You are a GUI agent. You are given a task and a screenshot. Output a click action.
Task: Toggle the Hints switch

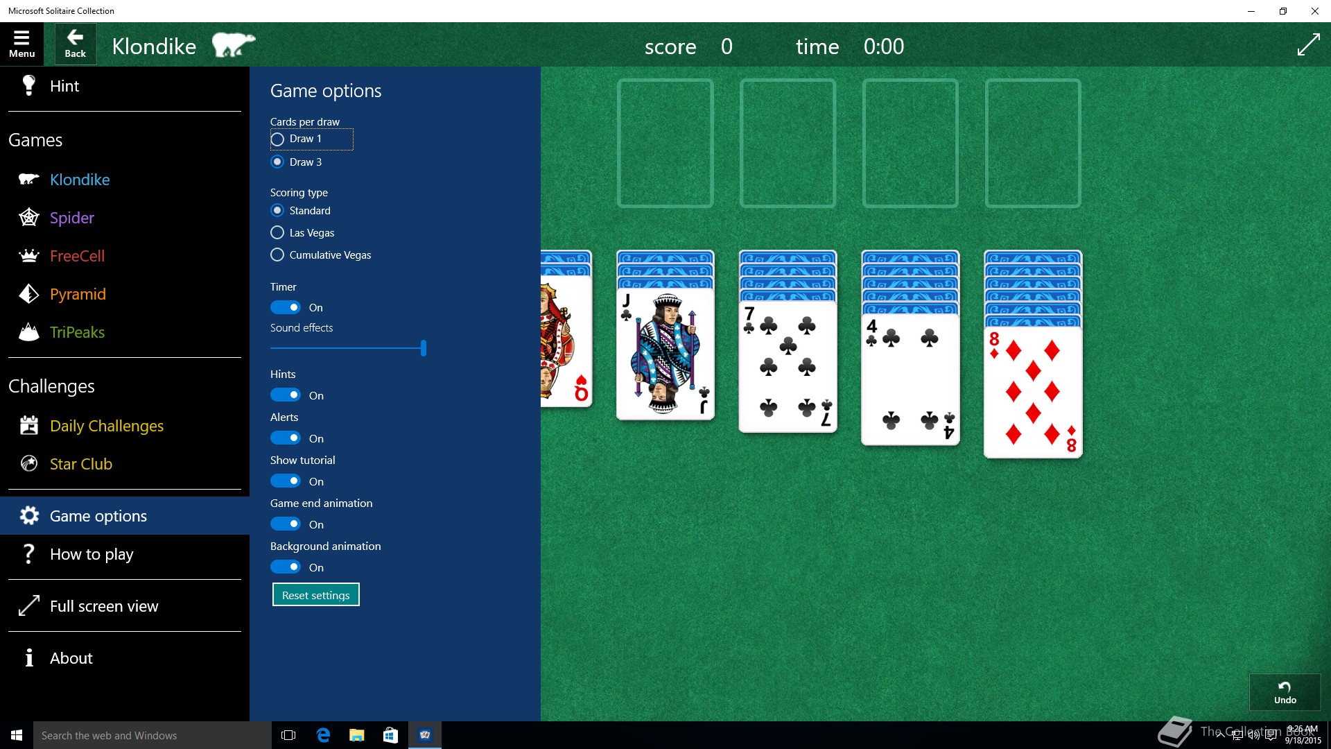(x=285, y=395)
